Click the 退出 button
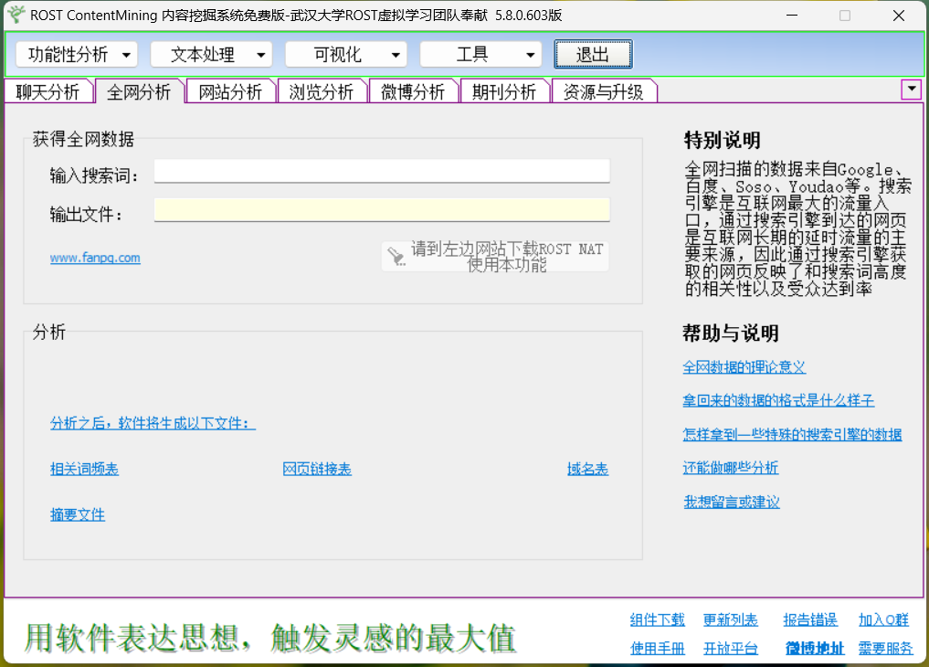929x667 pixels. [x=592, y=54]
